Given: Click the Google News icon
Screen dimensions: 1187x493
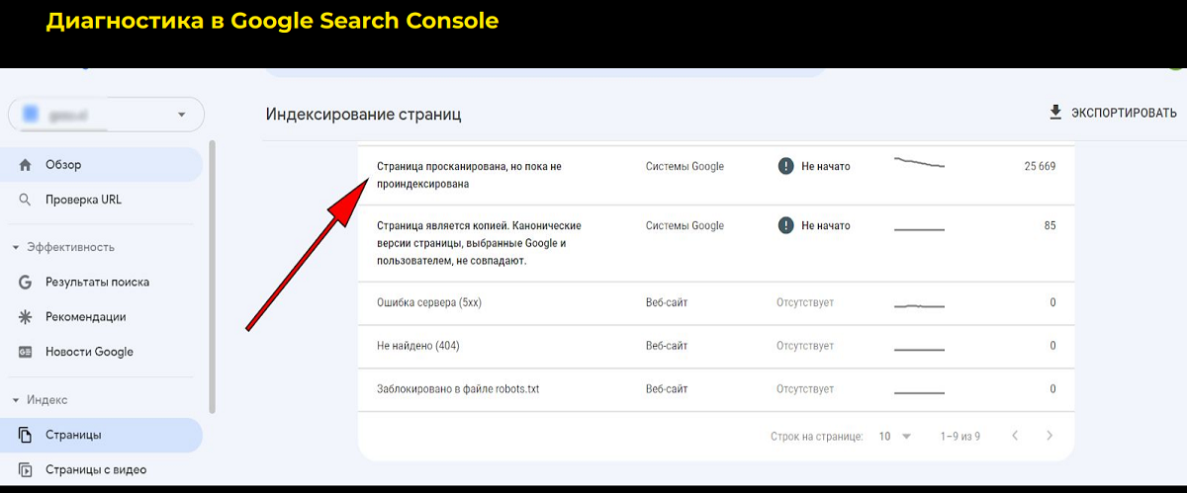Looking at the screenshot, I should [x=26, y=353].
